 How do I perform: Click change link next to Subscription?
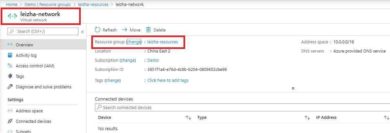pyautogui.click(x=128, y=60)
